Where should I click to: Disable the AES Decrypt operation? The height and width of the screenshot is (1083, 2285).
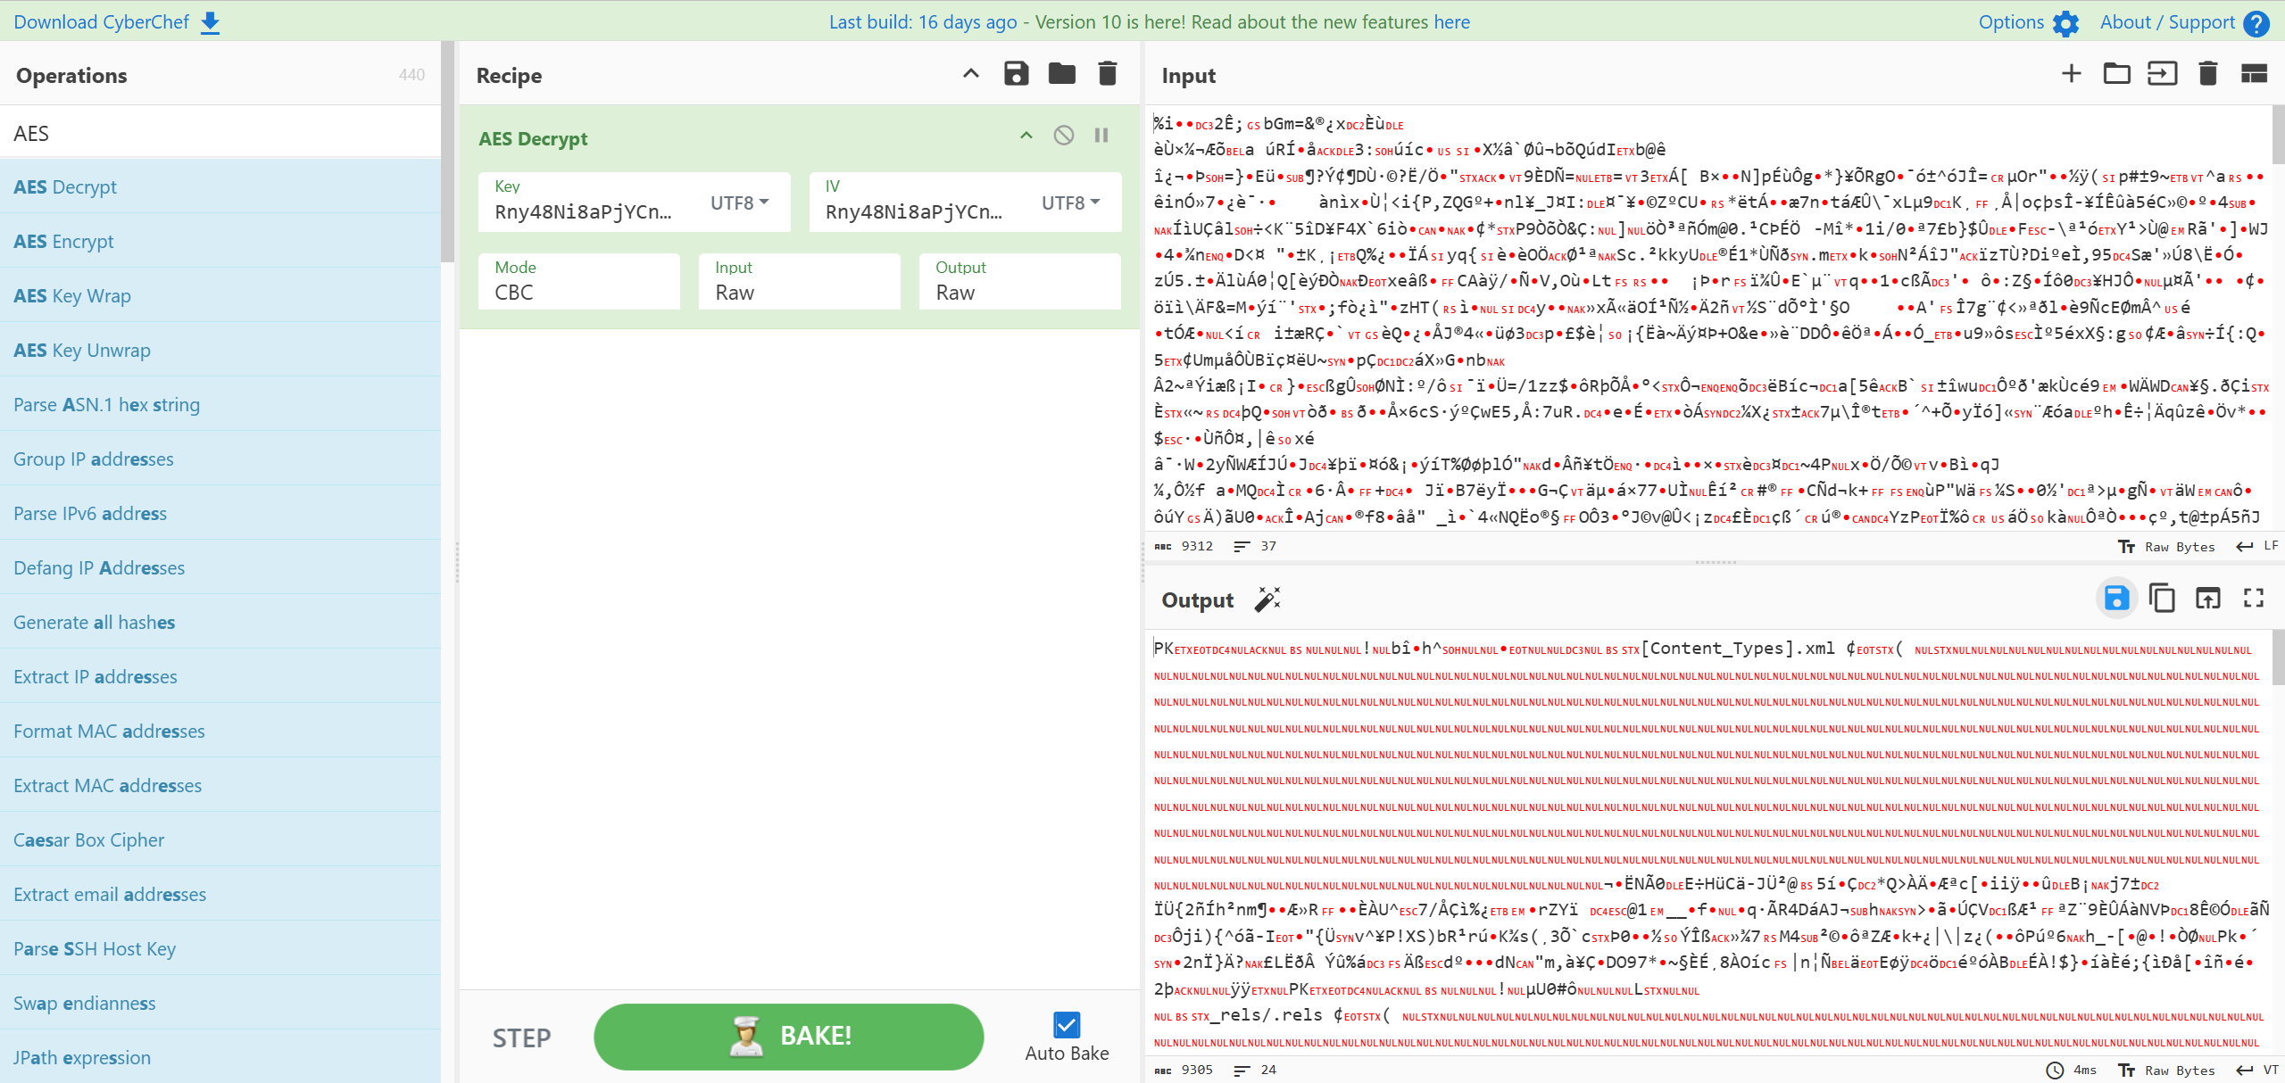[1063, 136]
